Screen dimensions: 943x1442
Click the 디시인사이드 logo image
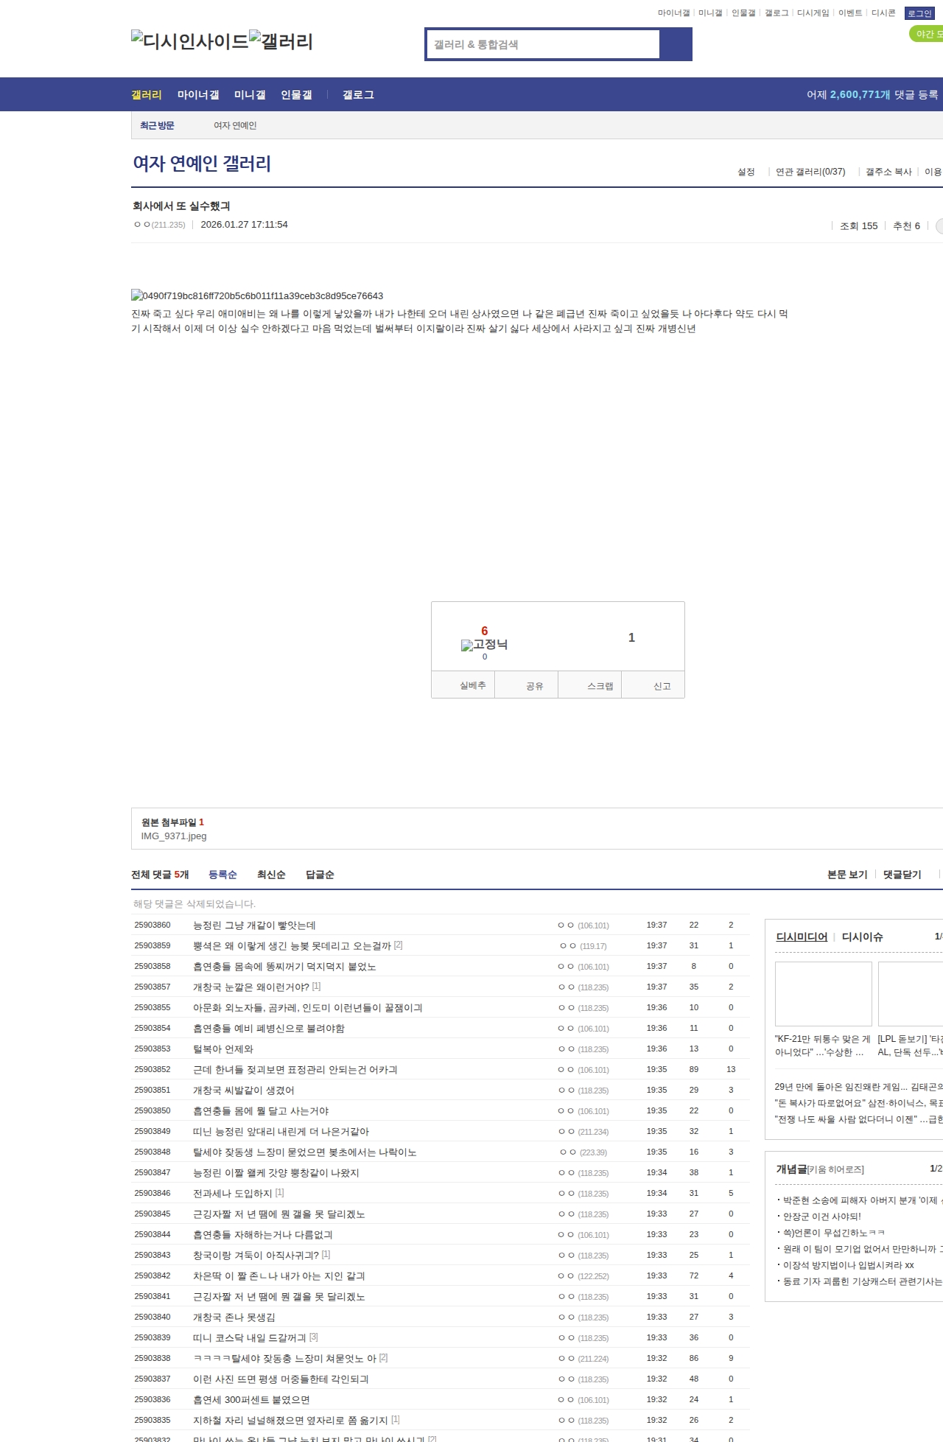point(190,41)
